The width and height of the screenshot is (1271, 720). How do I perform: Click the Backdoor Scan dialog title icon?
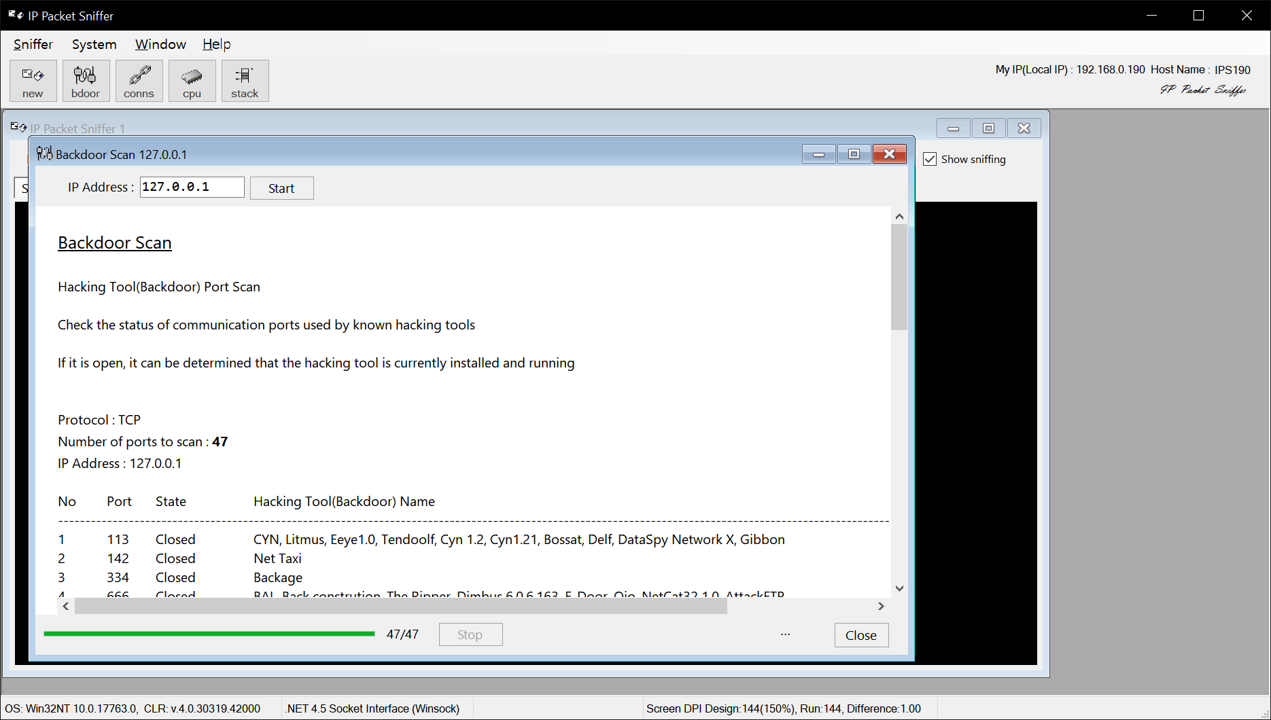click(44, 154)
